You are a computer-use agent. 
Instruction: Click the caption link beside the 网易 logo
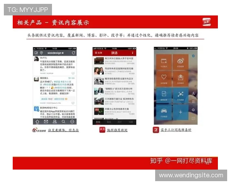tap(117, 130)
